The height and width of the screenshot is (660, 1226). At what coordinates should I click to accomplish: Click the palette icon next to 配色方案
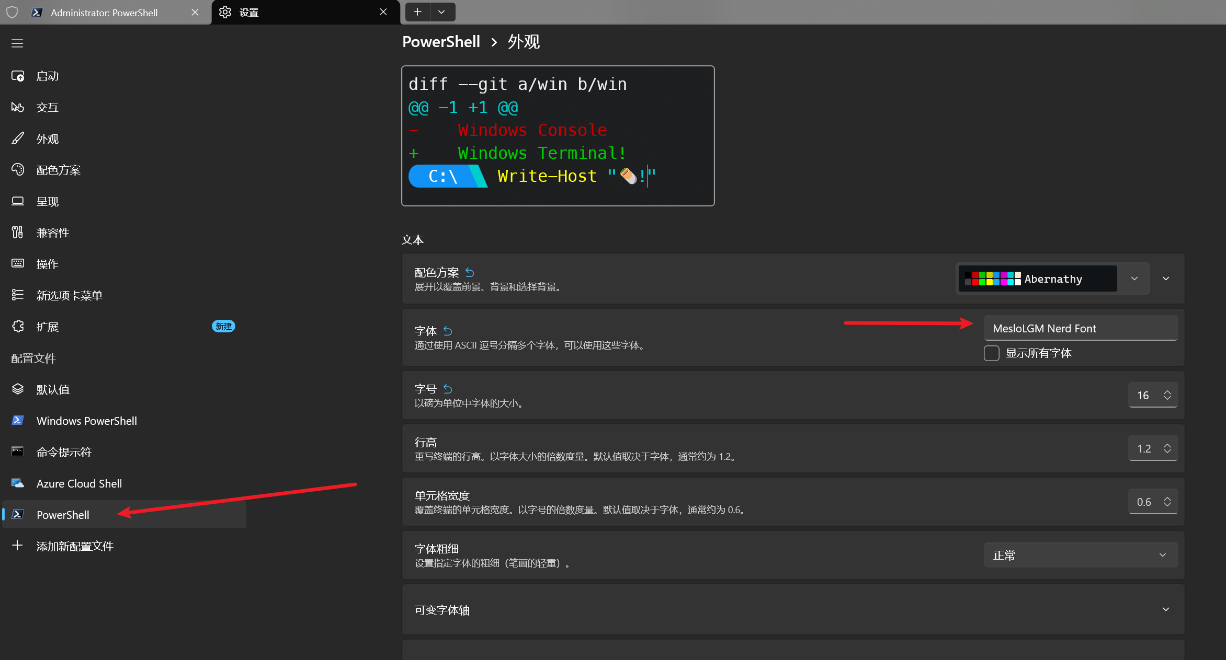click(18, 170)
